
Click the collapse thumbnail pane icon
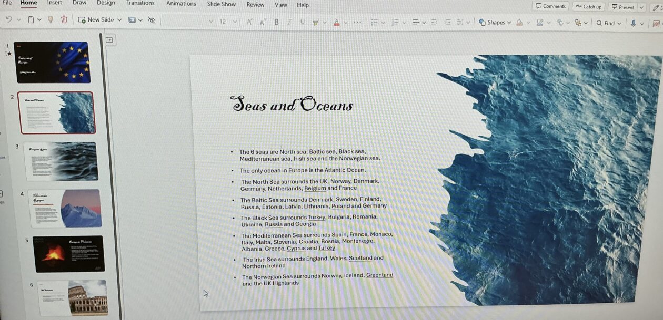click(x=109, y=39)
